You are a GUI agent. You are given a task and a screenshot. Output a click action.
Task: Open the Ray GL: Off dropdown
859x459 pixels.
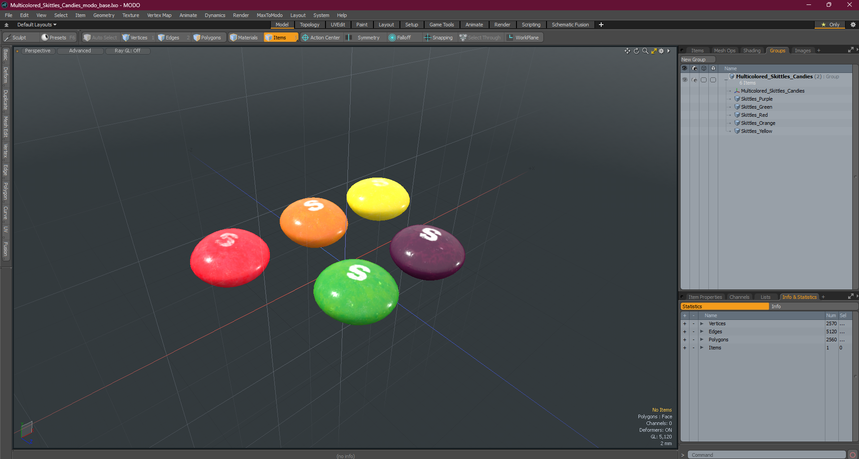click(127, 51)
